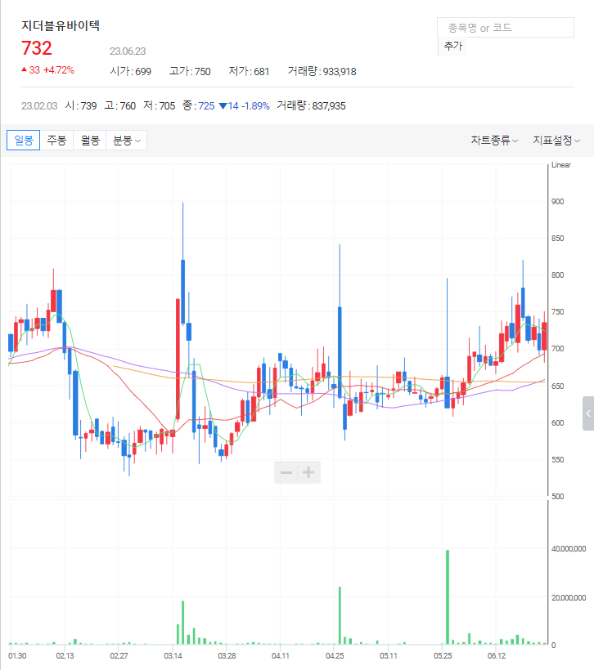Zoom in the chart with plus button

[308, 472]
